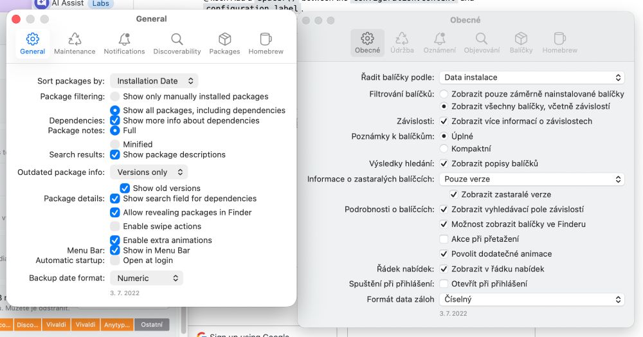Open the General tab in the English window

click(32, 44)
